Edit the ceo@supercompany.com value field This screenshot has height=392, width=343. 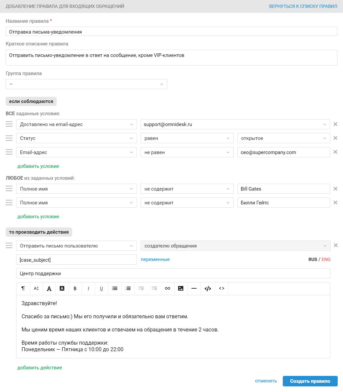point(283,152)
